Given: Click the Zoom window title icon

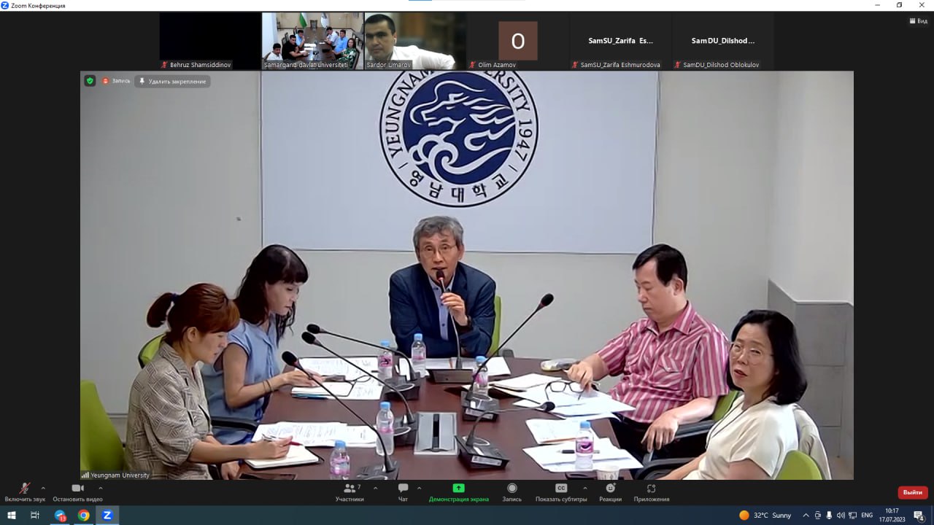Looking at the screenshot, I should coord(5,5).
